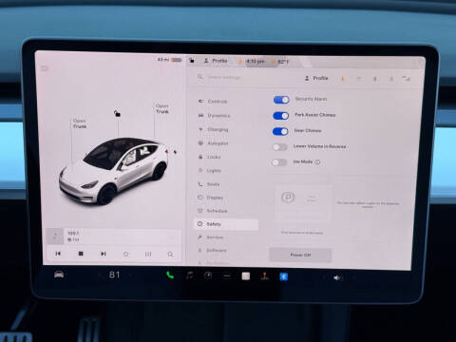Open Profile in the settings header
This screenshot has width=456, height=342.
[x=316, y=78]
